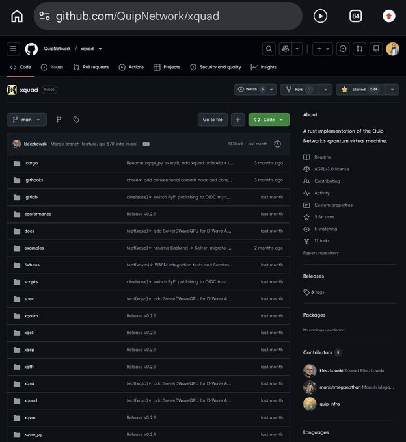Open Security and quality tab
Viewport: 406px width, 442px height.
[215, 67]
